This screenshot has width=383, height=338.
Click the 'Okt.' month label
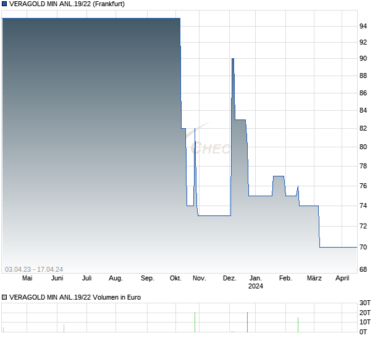pyautogui.click(x=175, y=278)
